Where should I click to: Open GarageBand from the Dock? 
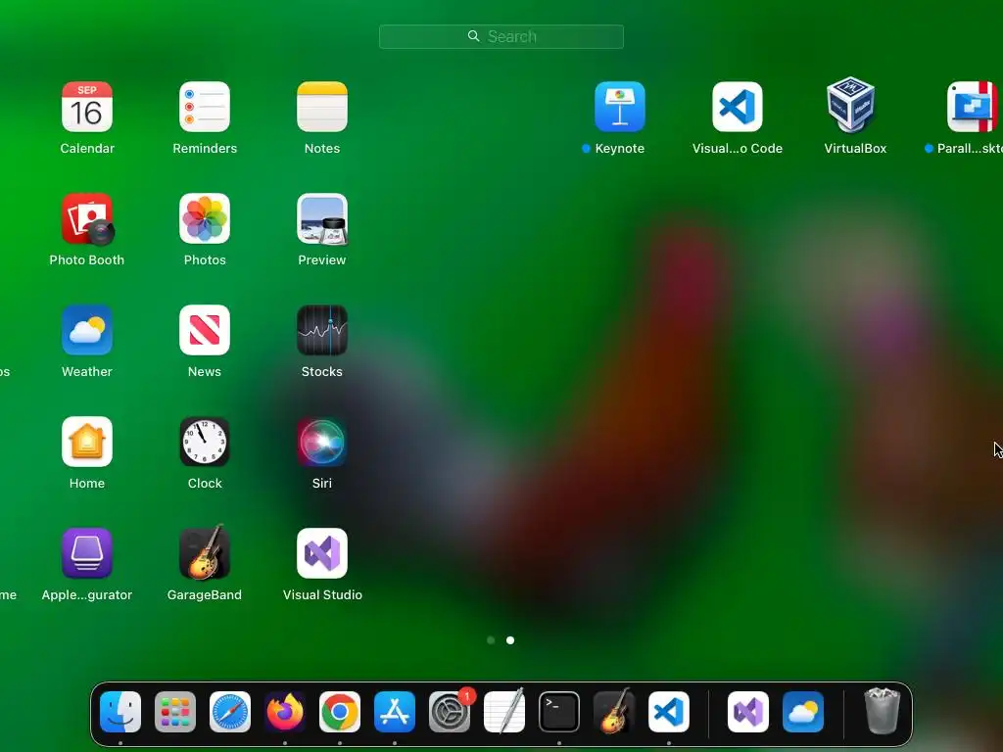[614, 711]
